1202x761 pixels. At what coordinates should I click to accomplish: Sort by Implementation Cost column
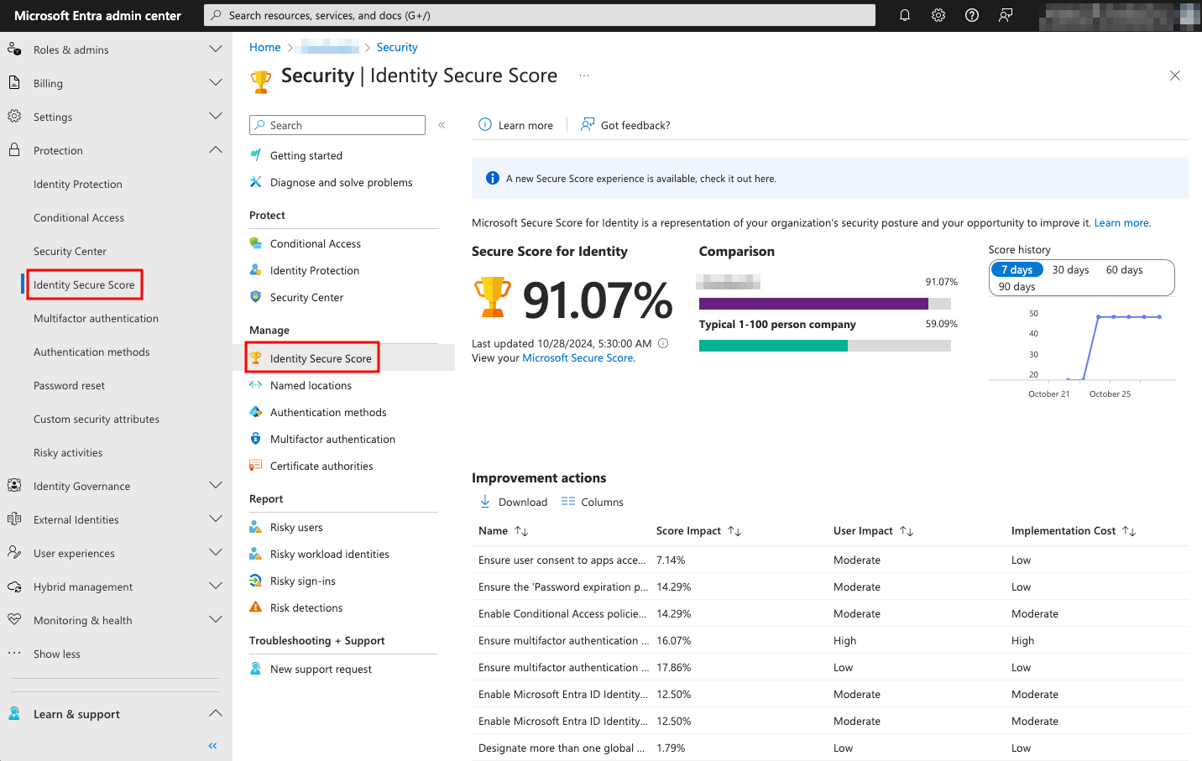pyautogui.click(x=1129, y=531)
